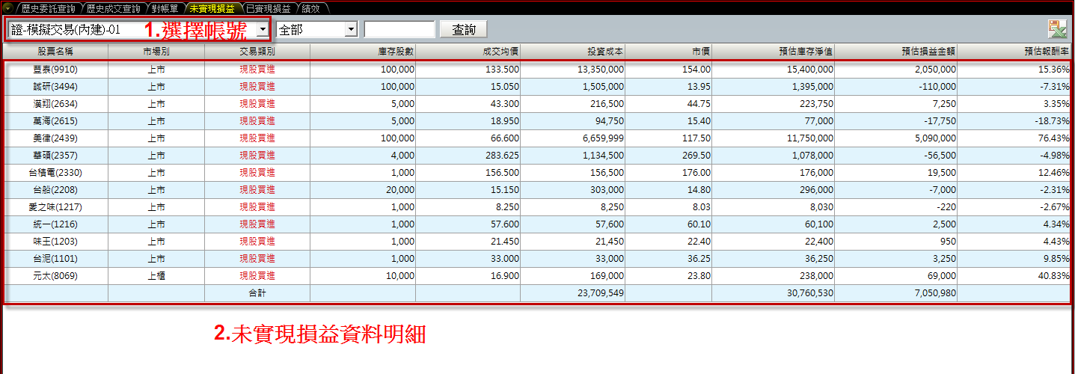The height and width of the screenshot is (374, 1075).
Task: Select the 已實現損益 tab
Action: [268, 8]
